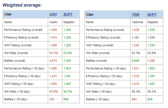
Task: Open the MJPT link in the left table
Action: [x=68, y=14]
